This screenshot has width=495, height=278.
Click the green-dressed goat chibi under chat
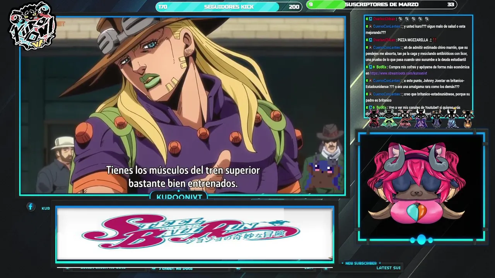(388, 119)
